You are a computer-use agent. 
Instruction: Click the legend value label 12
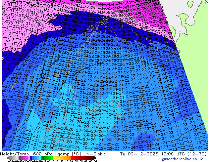(62, 161)
